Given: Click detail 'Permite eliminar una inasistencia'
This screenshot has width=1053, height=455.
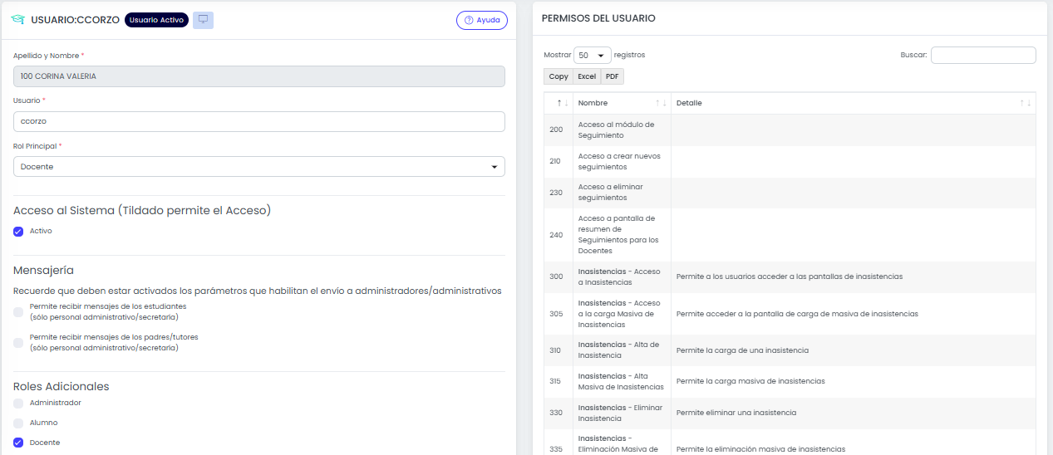Looking at the screenshot, I should click(x=736, y=413).
